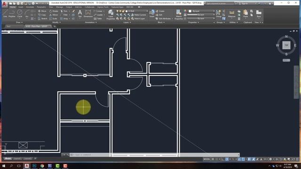The height and width of the screenshot is (169, 301).
Task: Toggle polar tracking in status bar
Action: 227,159
